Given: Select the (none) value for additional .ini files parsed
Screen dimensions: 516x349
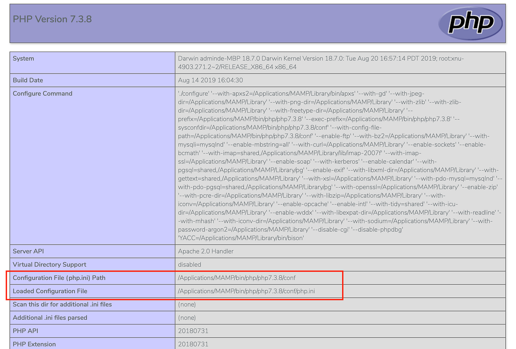Looking at the screenshot, I should pyautogui.click(x=187, y=318).
